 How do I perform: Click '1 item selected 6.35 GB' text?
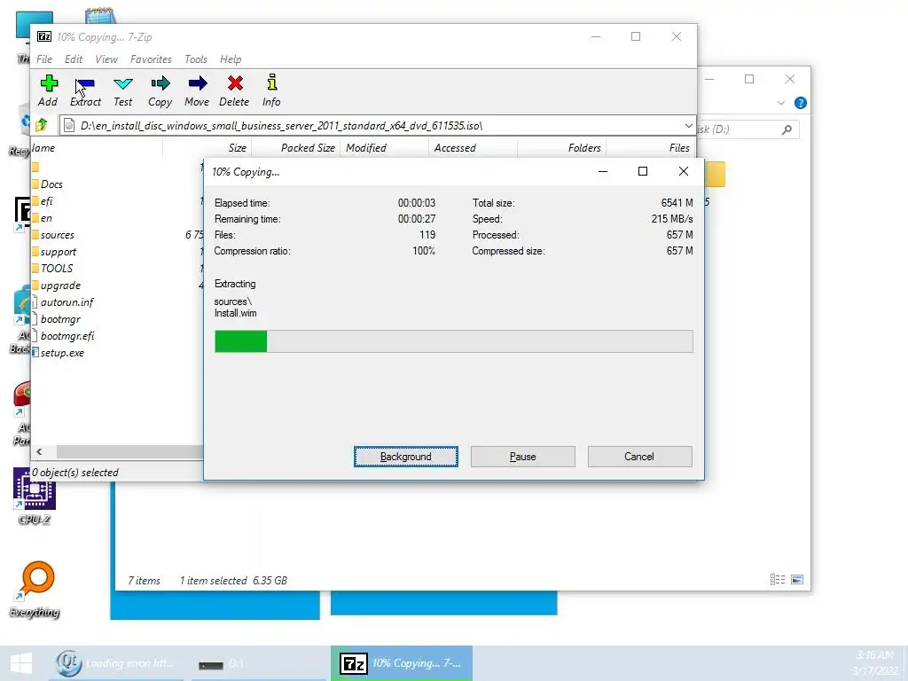pyautogui.click(x=233, y=580)
